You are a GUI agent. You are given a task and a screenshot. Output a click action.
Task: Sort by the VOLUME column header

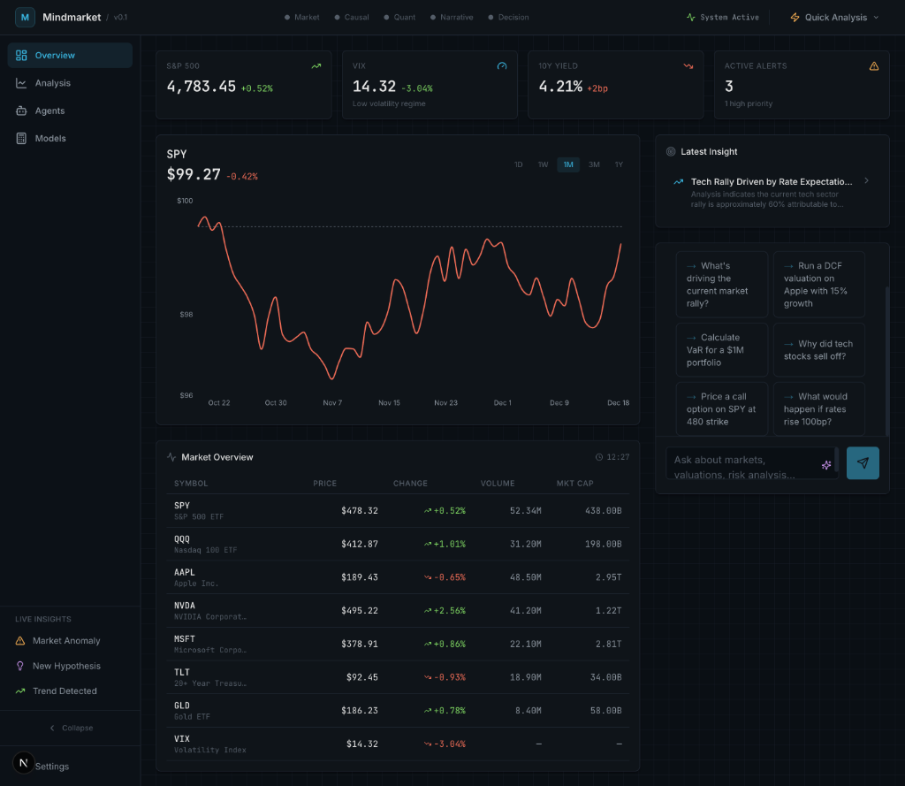[498, 484]
